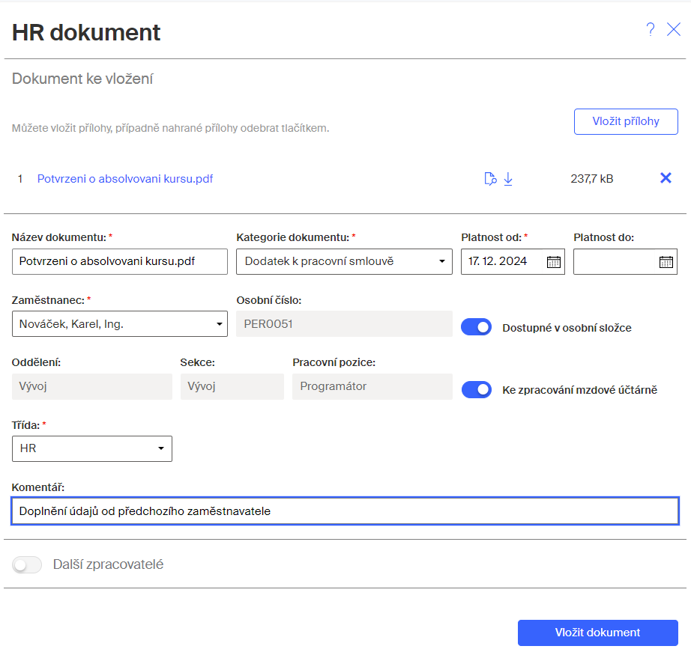Open calendar picker for Platnost do
Viewport: 691px width, 658px height.
[x=666, y=262]
